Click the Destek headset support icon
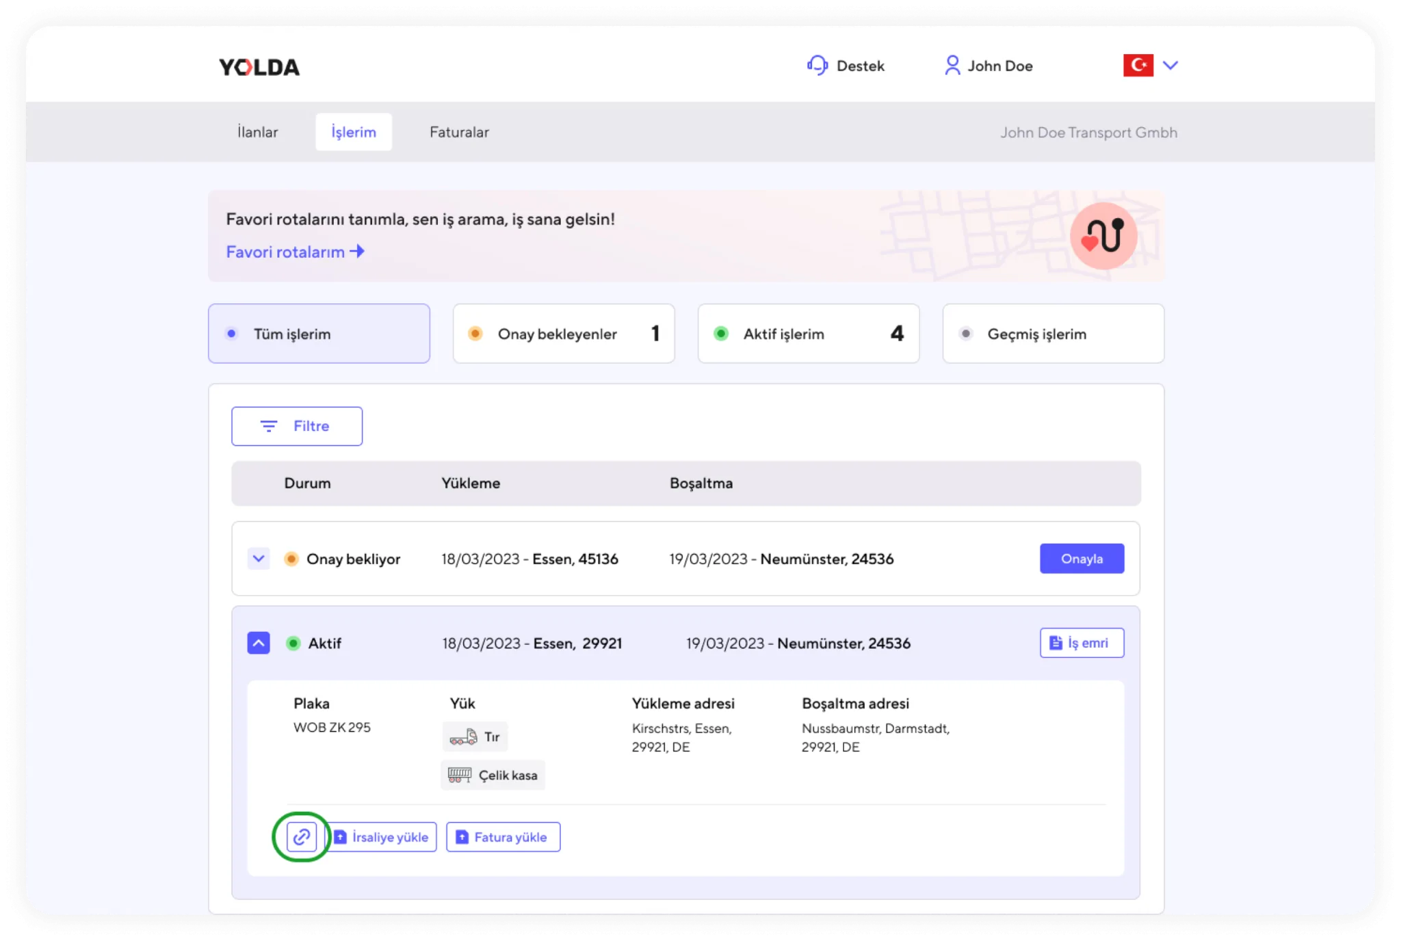Viewport: 1401px width, 941px height. (817, 66)
